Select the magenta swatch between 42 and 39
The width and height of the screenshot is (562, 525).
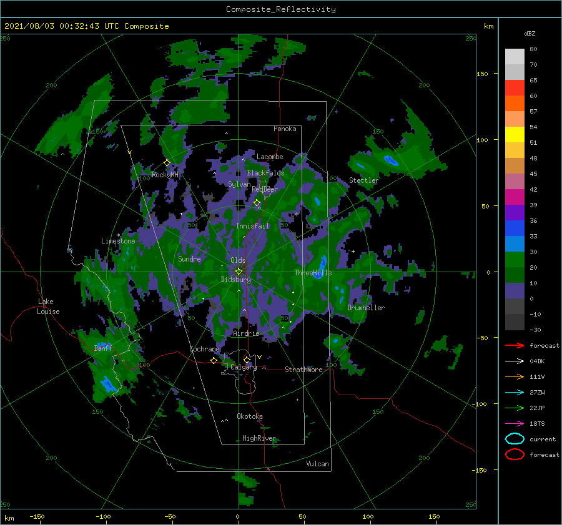pyautogui.click(x=515, y=197)
